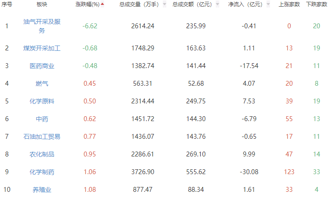Open the 煤炭开采加工 sector link
This screenshot has width=330, height=198.
[x=42, y=48]
